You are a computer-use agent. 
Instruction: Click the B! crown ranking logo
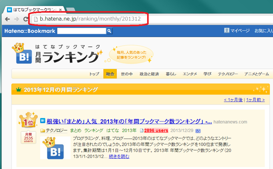click(x=22, y=53)
